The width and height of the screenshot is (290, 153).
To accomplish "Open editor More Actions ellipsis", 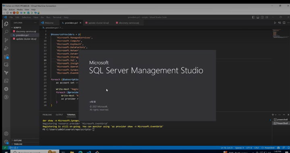I will [288, 23].
